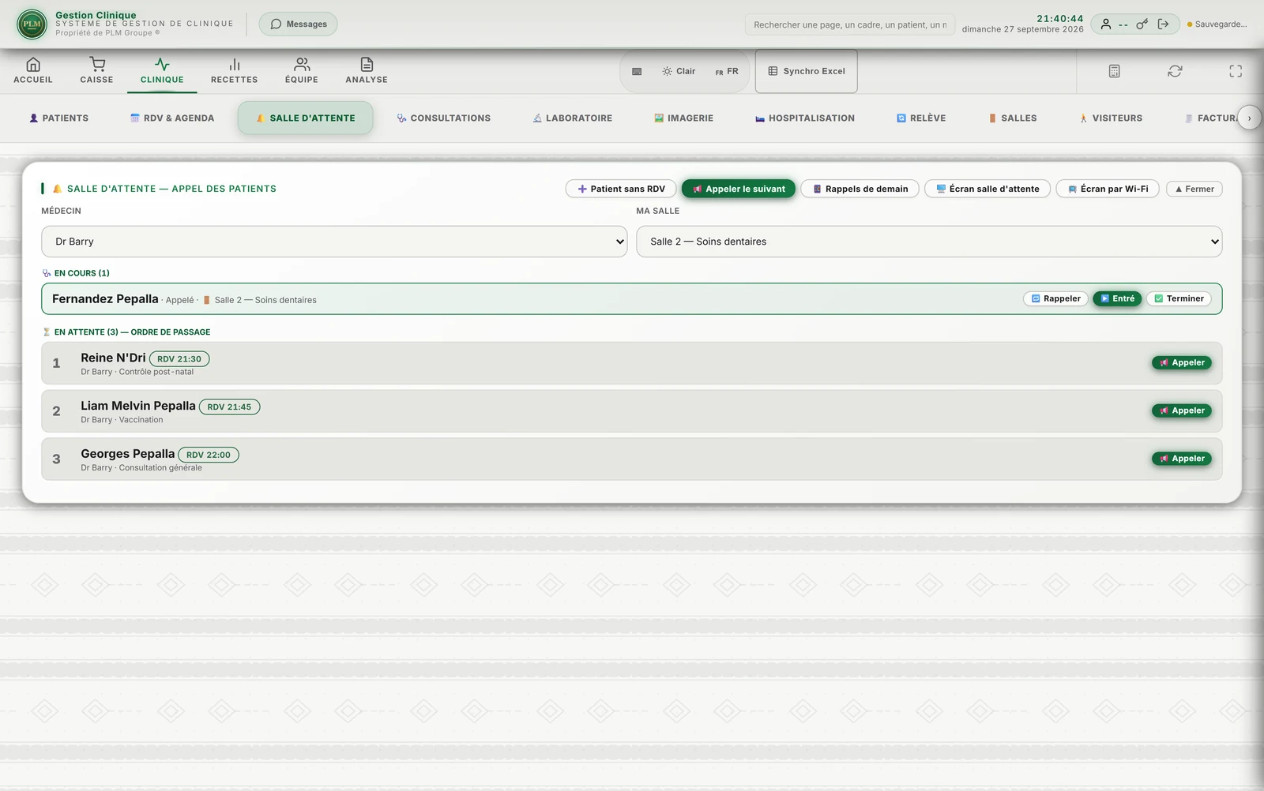Toggle the Clair light theme switch

point(679,71)
